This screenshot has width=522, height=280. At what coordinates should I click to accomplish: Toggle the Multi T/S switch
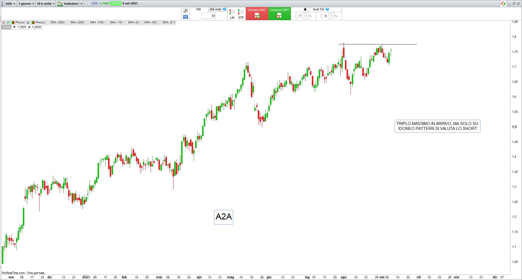tap(307, 9)
